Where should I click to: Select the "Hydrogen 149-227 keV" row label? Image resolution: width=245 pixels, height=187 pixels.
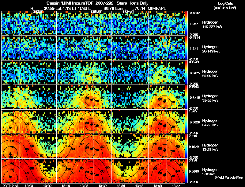point(212,25)
